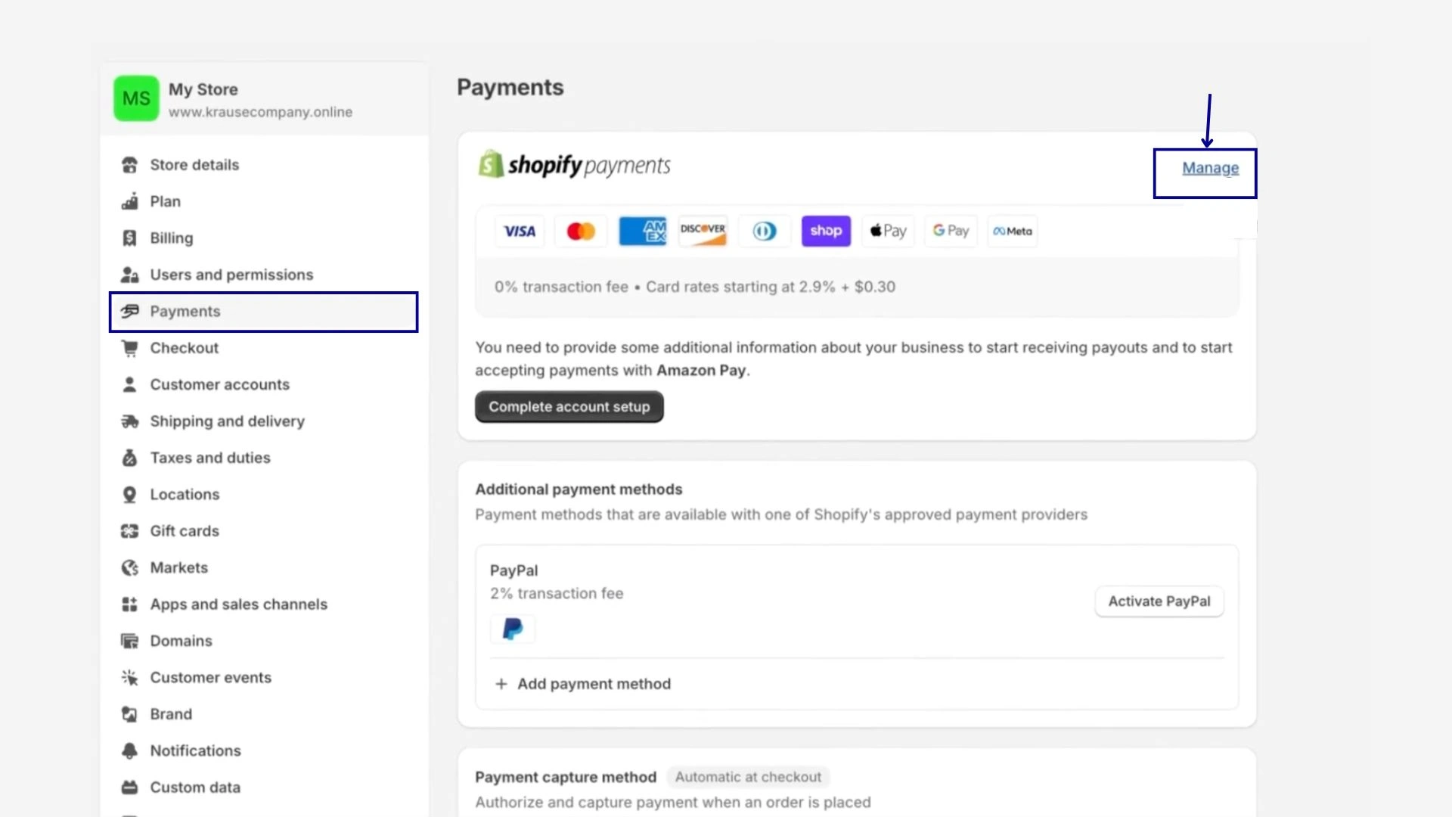The width and height of the screenshot is (1452, 817).
Task: Click the Shipping and delivery truck icon
Action: click(129, 421)
